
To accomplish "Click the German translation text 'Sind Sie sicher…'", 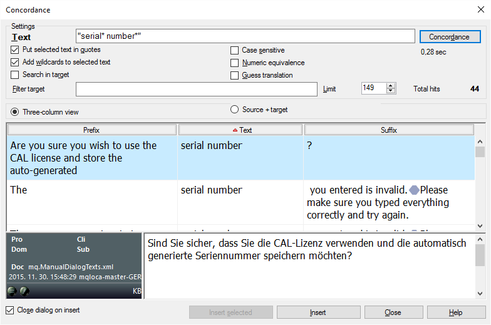I will 307,249.
